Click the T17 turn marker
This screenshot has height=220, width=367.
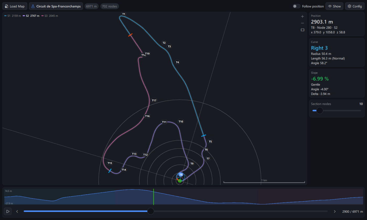click(x=154, y=101)
